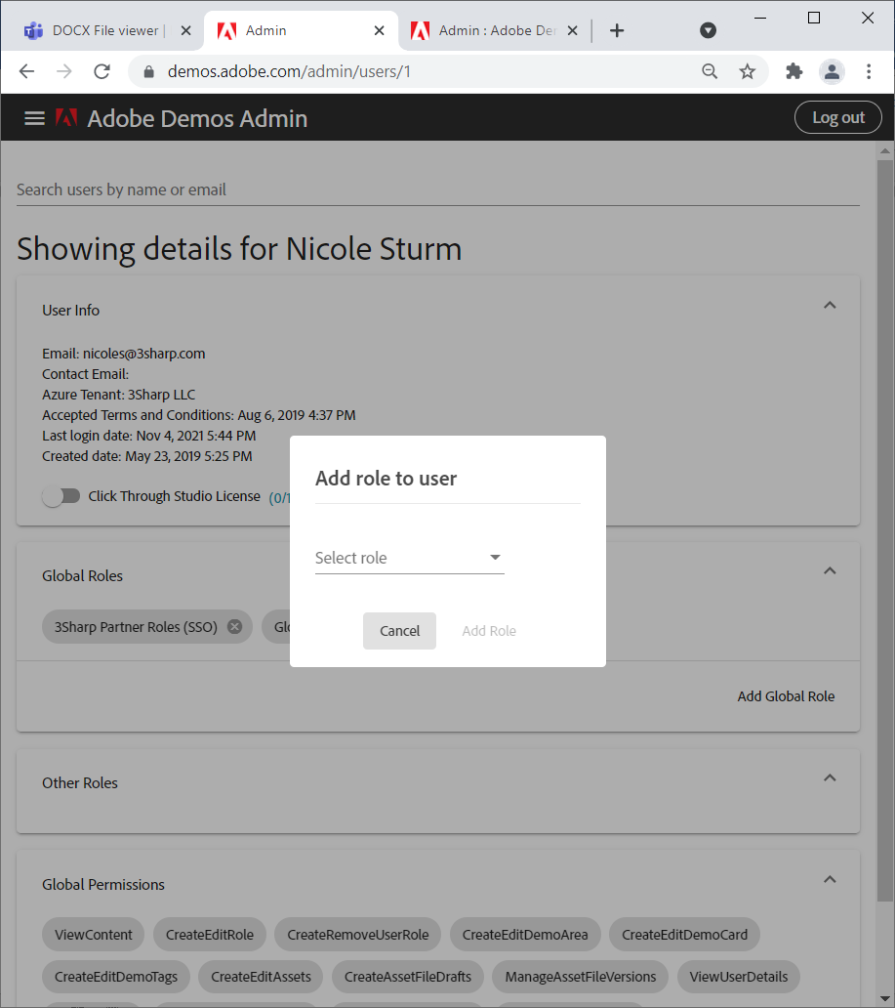Click the scrollbar up arrow
The width and height of the screenshot is (895, 1008).
(x=885, y=151)
